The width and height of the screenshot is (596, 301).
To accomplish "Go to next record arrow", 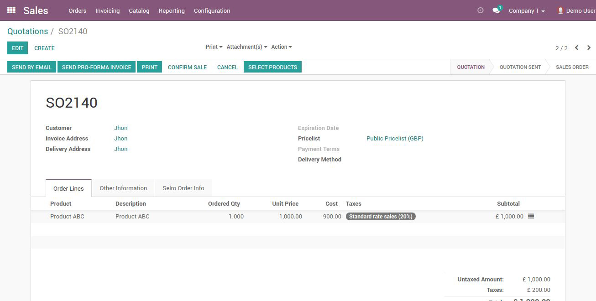I will coord(589,47).
